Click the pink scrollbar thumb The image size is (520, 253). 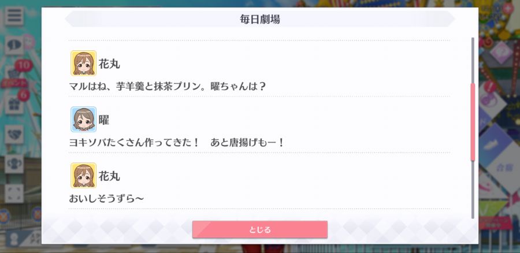pyautogui.click(x=473, y=122)
